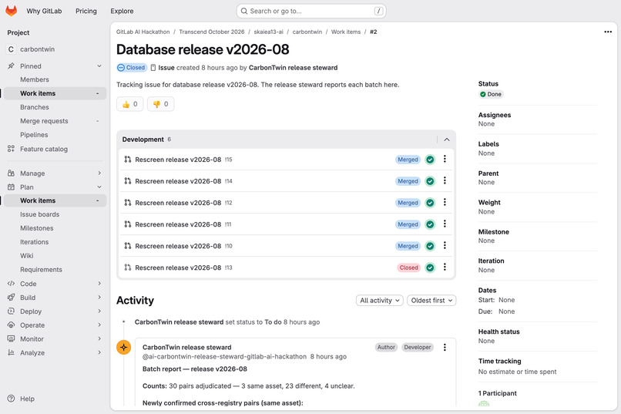
Task: Click pipeline passed icon for !14
Action: point(430,181)
